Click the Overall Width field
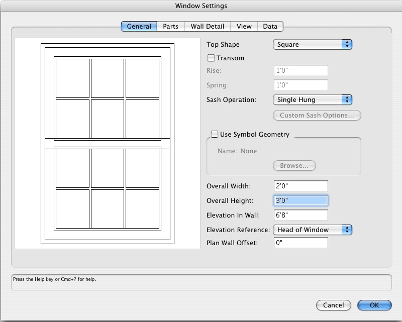 point(300,186)
